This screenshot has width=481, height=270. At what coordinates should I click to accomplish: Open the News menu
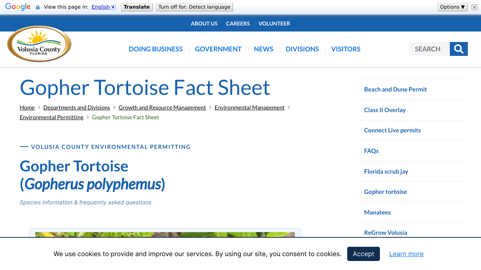pos(263,49)
